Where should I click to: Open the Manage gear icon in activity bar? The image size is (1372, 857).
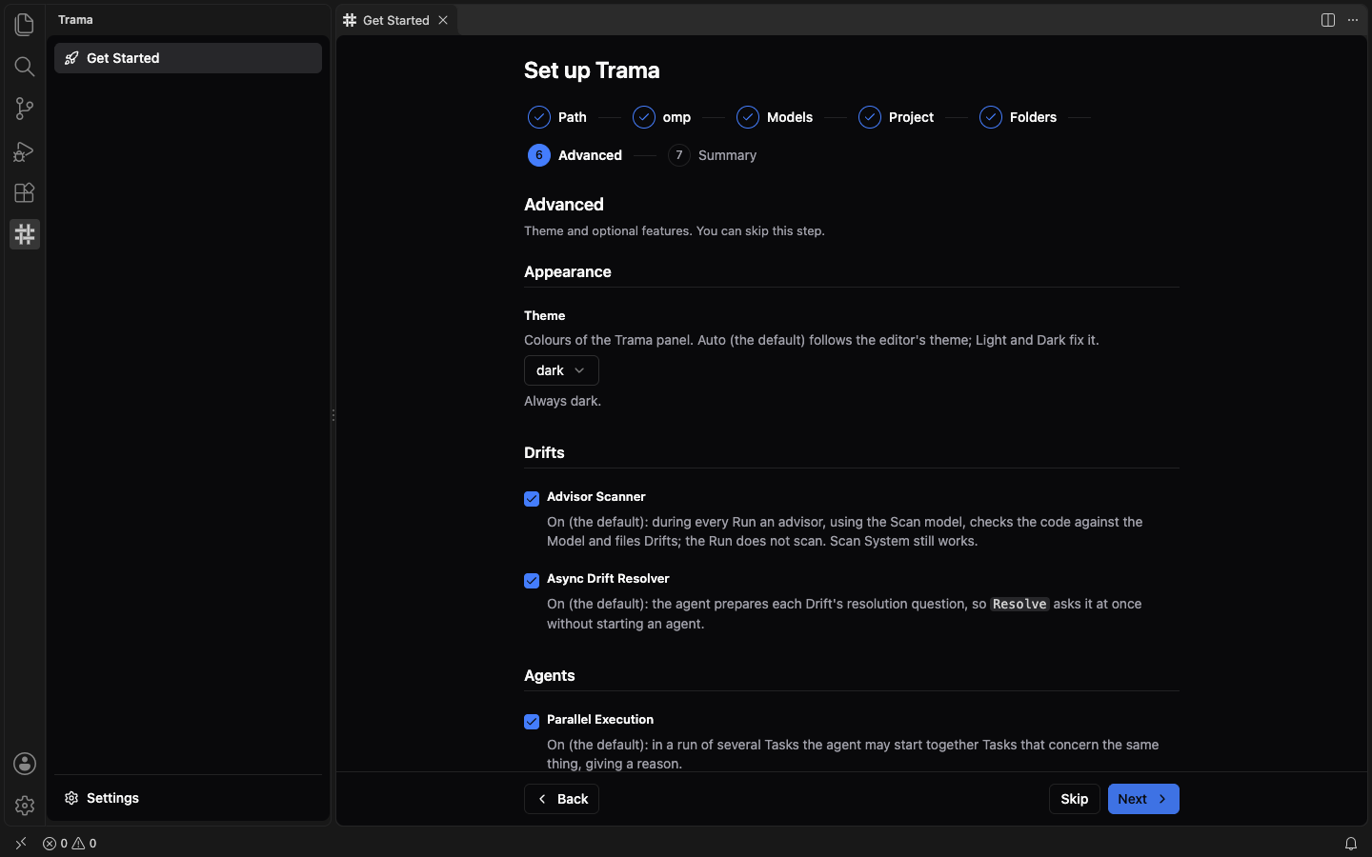25,806
